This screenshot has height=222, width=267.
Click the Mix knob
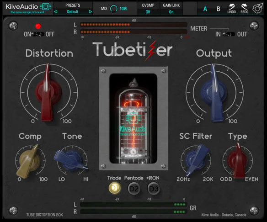click(x=113, y=9)
